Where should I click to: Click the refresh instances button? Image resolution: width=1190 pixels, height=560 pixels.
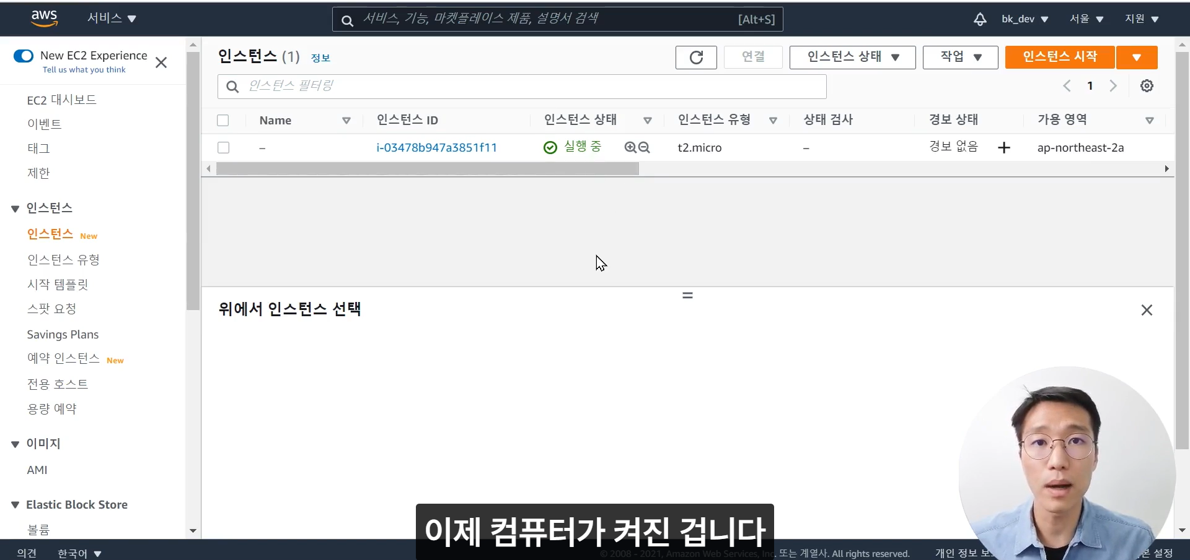point(696,58)
